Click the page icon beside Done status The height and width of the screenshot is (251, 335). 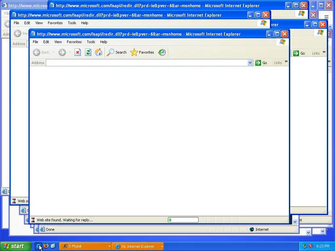pos(43,229)
